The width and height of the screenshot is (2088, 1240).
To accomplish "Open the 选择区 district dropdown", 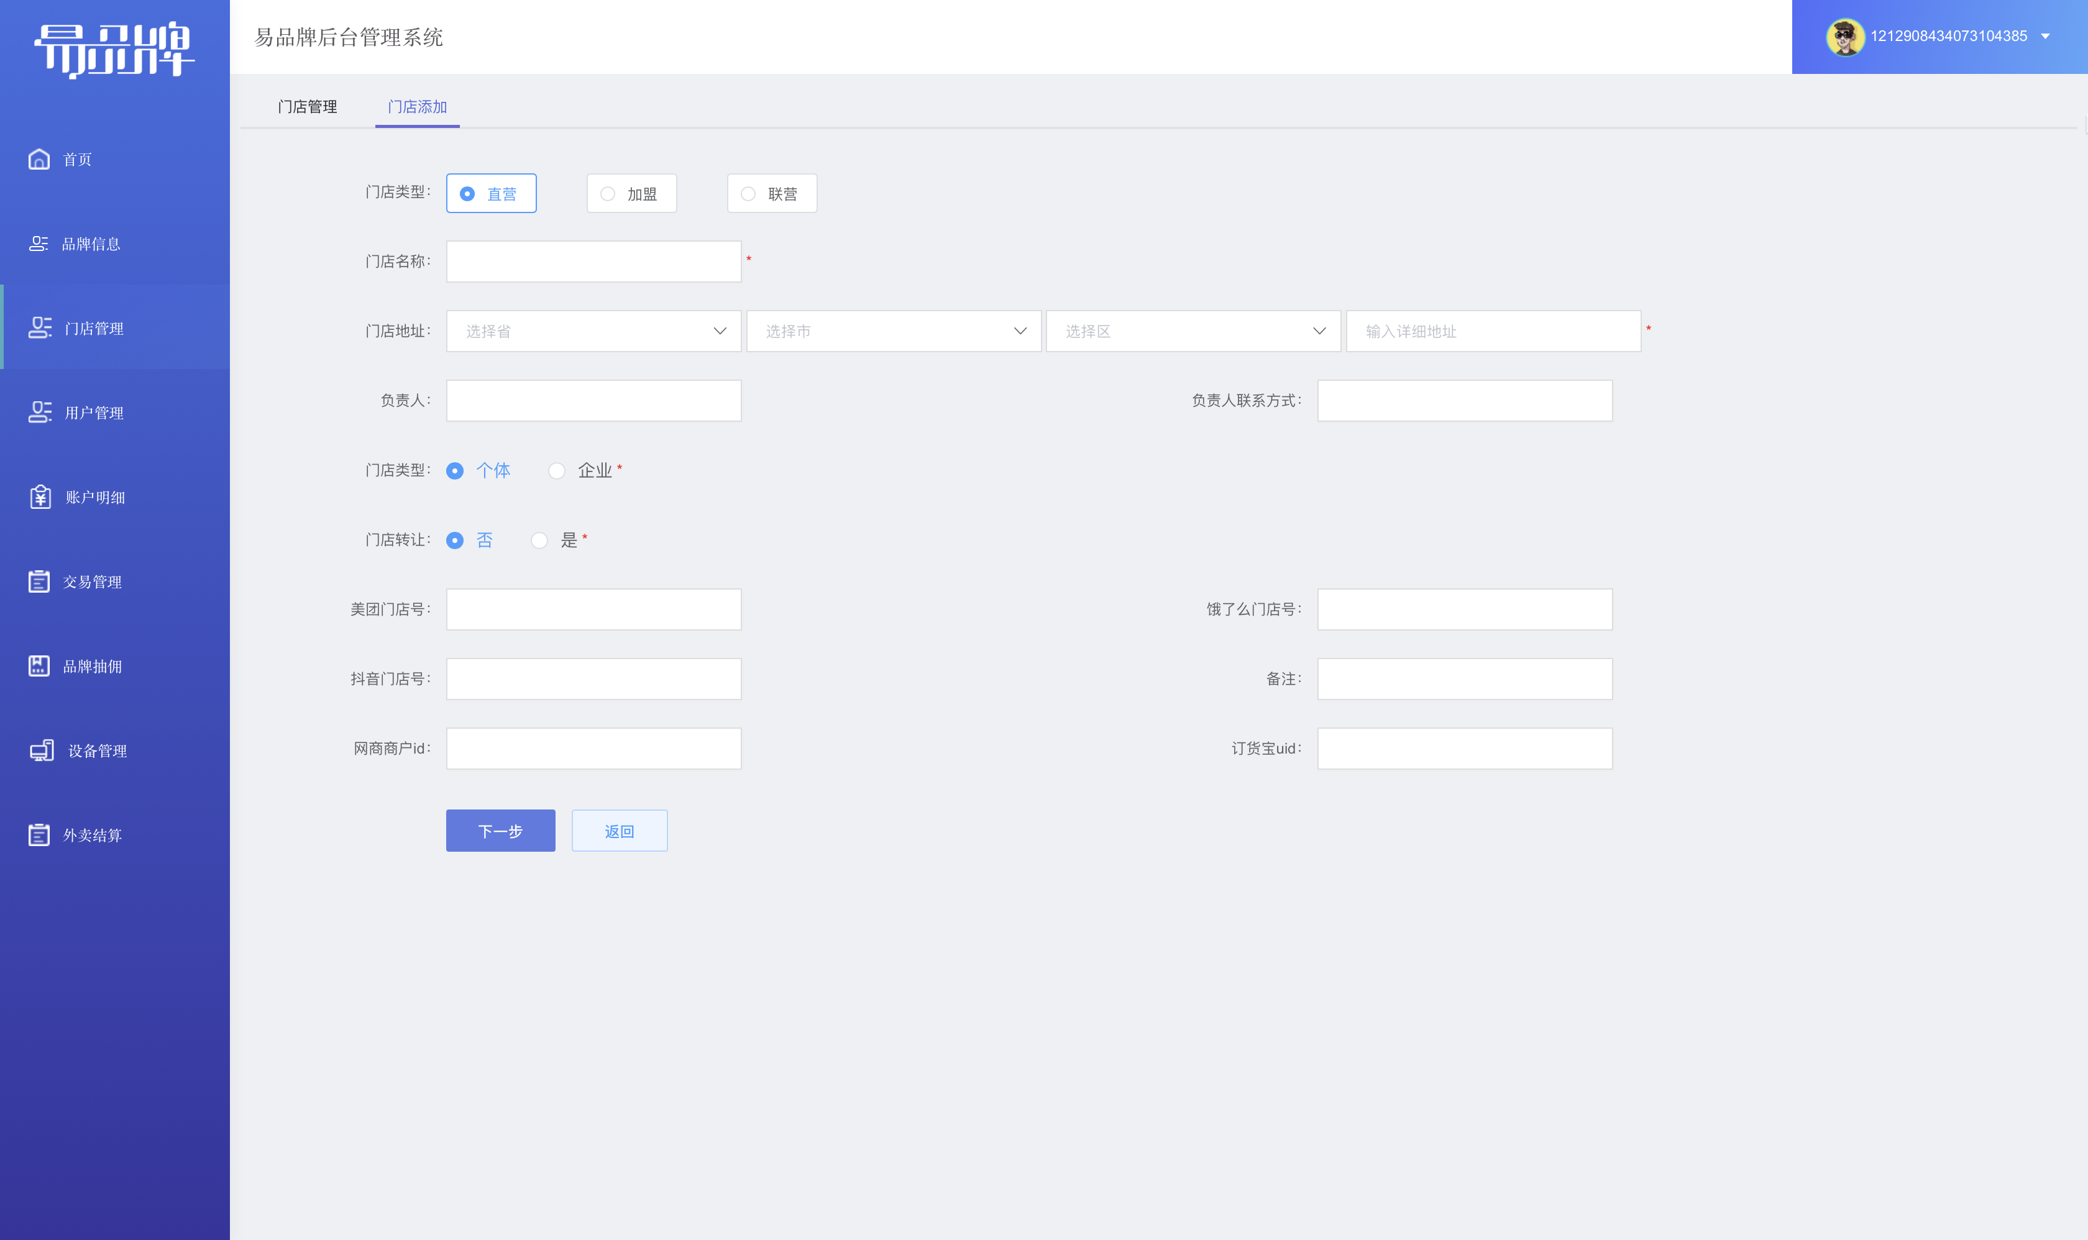I will pos(1193,331).
